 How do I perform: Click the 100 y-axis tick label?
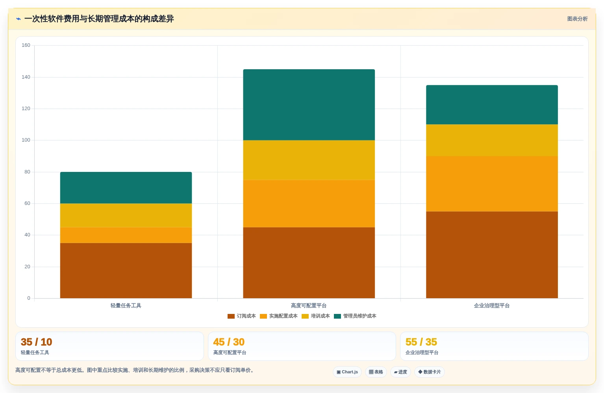26,140
